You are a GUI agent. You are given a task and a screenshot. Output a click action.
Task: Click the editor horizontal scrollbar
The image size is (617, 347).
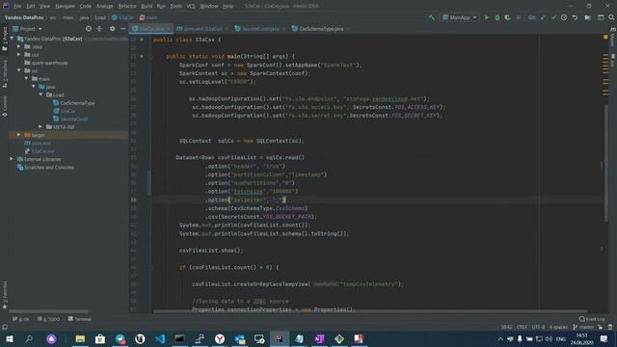(370, 311)
